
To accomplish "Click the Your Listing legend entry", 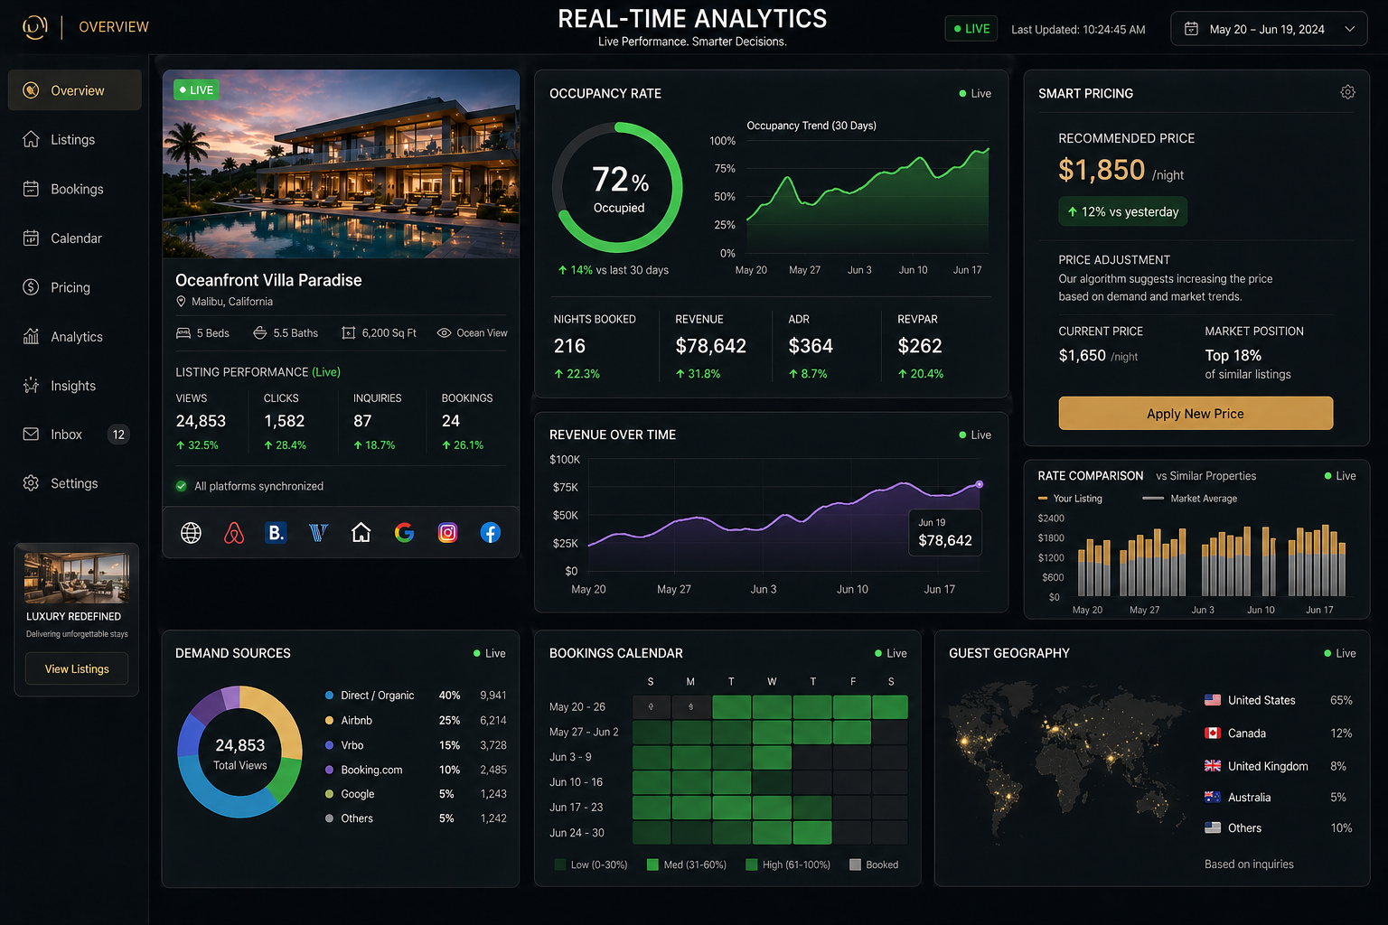I will point(1070,499).
